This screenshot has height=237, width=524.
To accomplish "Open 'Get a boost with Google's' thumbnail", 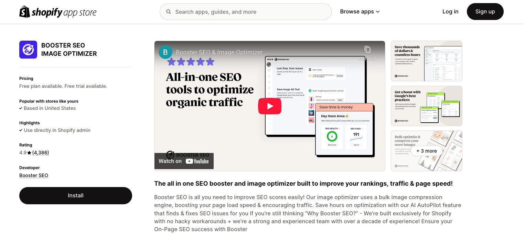I will tap(427, 106).
